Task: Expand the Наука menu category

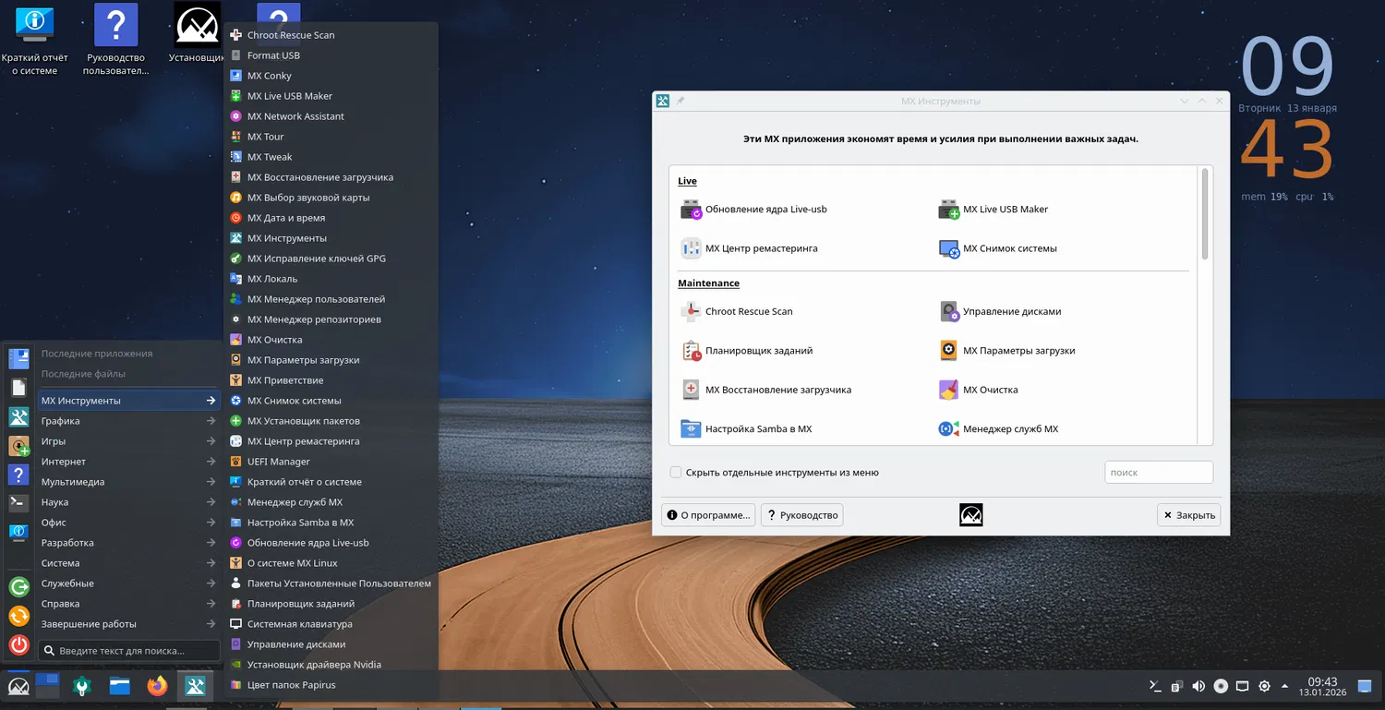Action: pyautogui.click(x=128, y=502)
